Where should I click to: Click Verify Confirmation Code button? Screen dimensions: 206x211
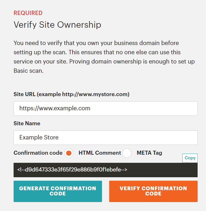pos(153,191)
